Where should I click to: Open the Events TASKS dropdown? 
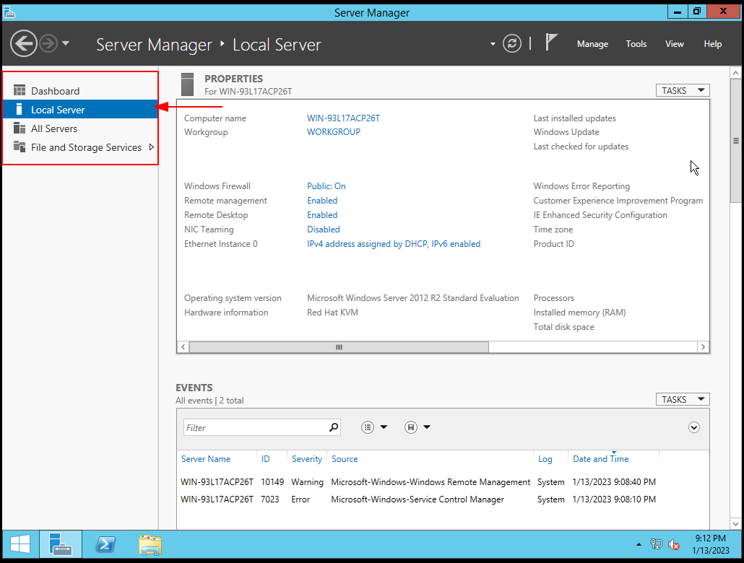coord(682,398)
